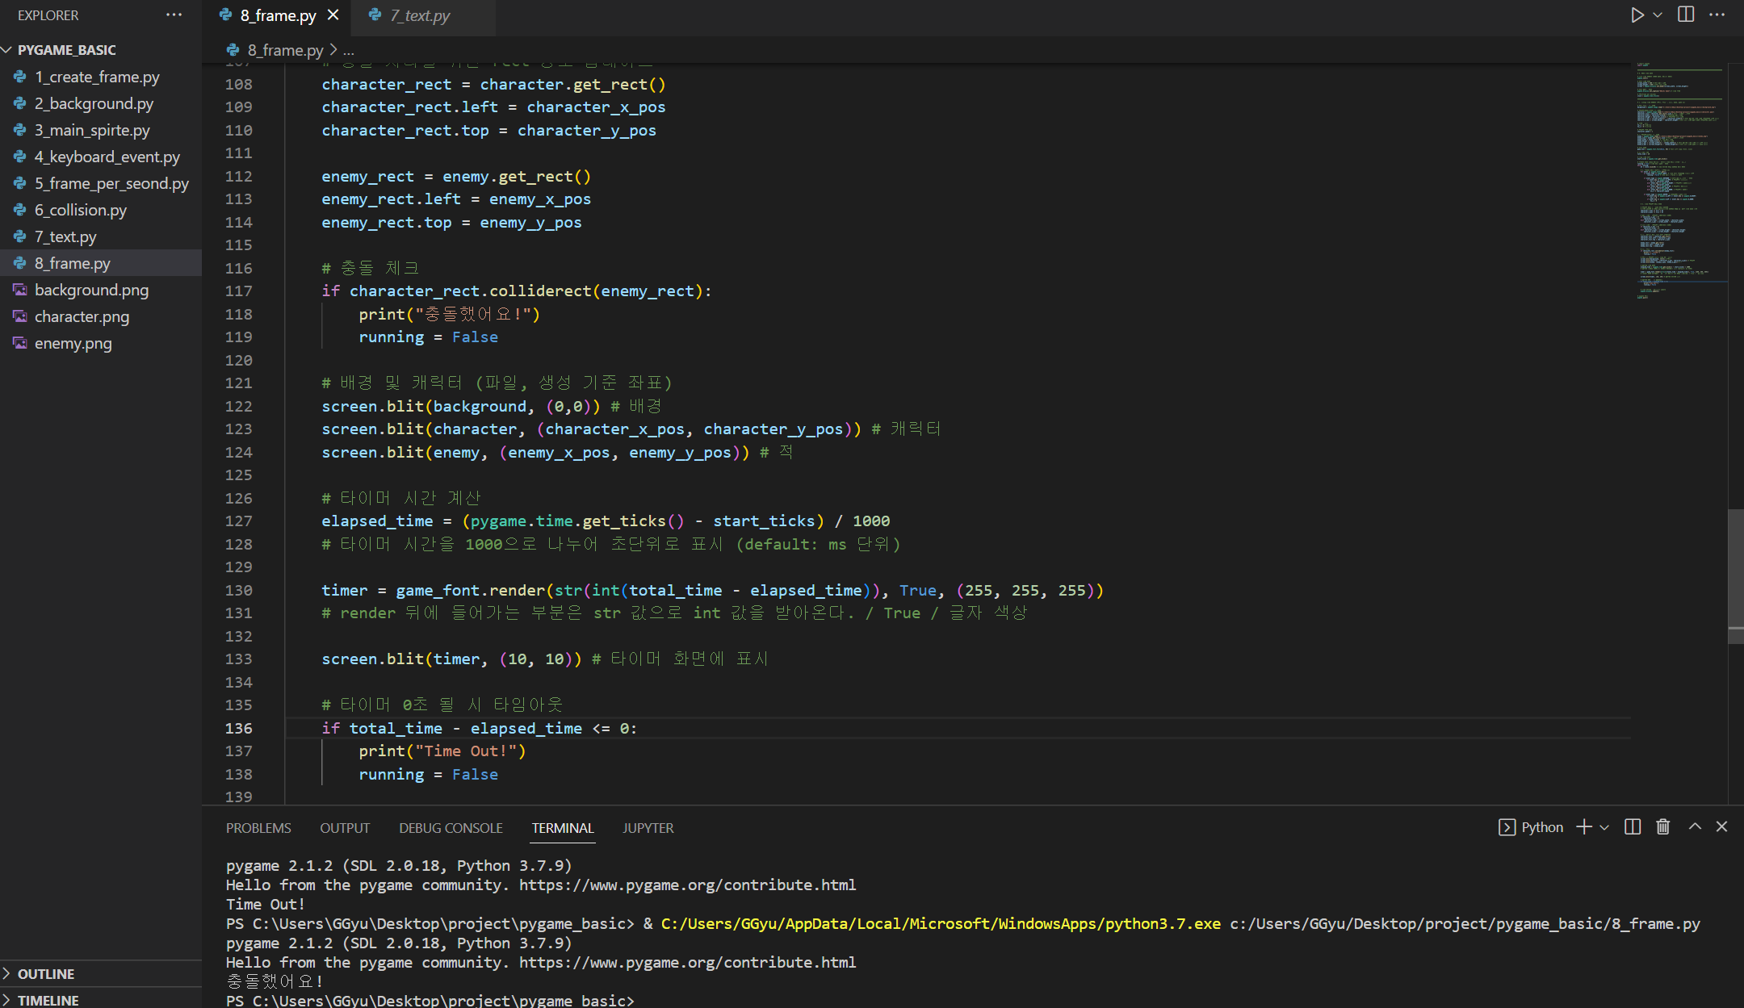Open editor More Actions ellipsis menu

point(1717,15)
